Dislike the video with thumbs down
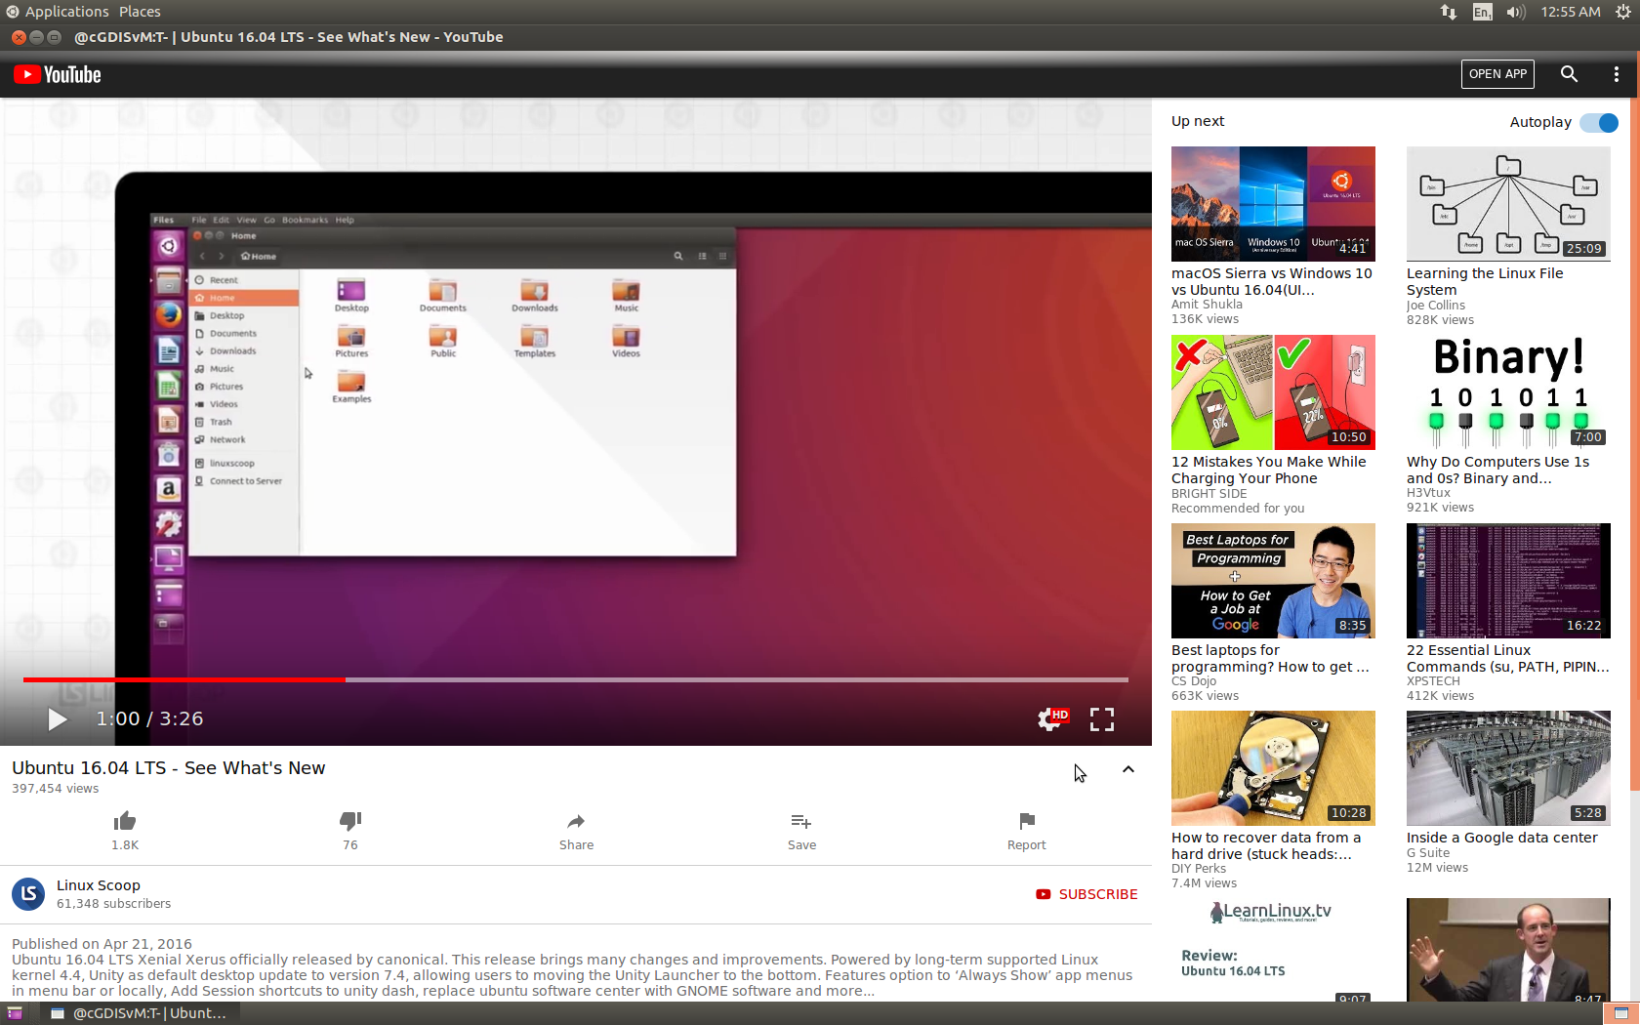 pos(350,821)
